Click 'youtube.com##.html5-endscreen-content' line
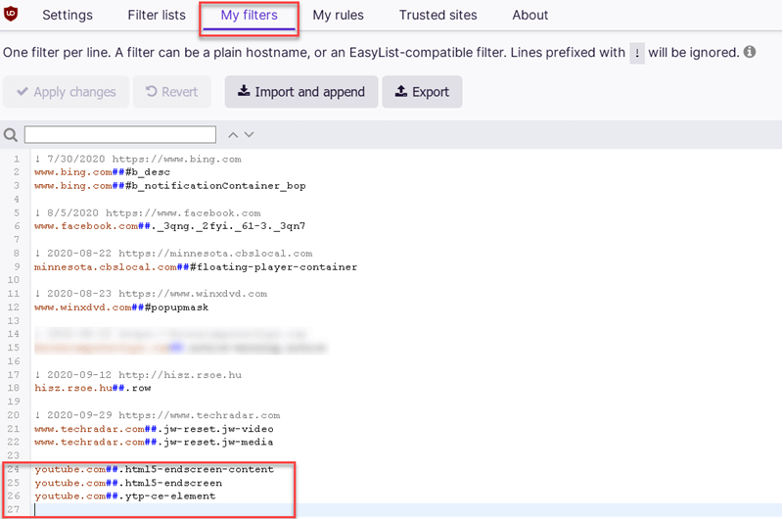Screen dimensions: 783x519 (x=155, y=469)
